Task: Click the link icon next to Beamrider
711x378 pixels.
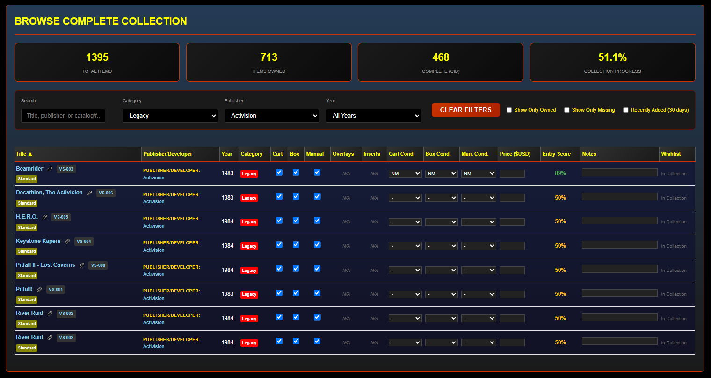Action: pos(50,169)
